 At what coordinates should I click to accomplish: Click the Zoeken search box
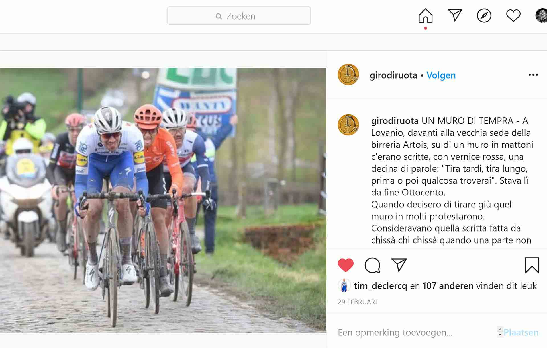pyautogui.click(x=239, y=16)
